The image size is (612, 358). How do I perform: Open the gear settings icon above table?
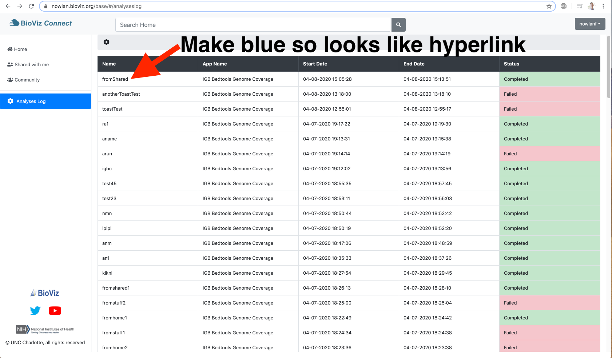point(106,42)
